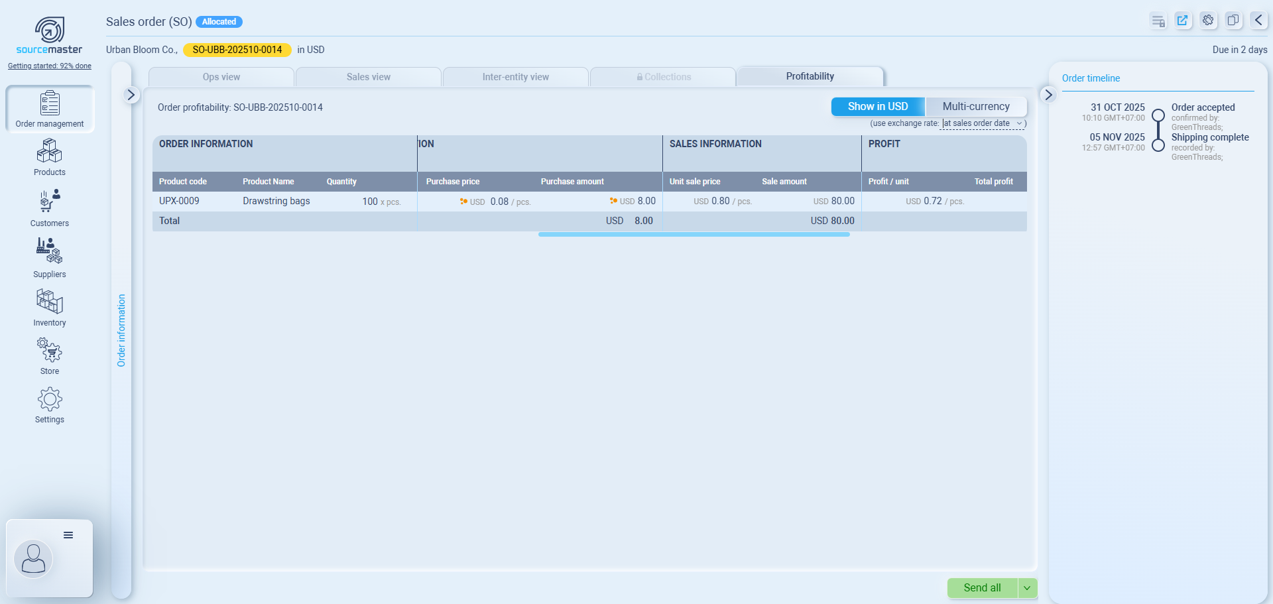Click the external link icon in header
Image resolution: width=1273 pixels, height=604 pixels.
(1182, 21)
